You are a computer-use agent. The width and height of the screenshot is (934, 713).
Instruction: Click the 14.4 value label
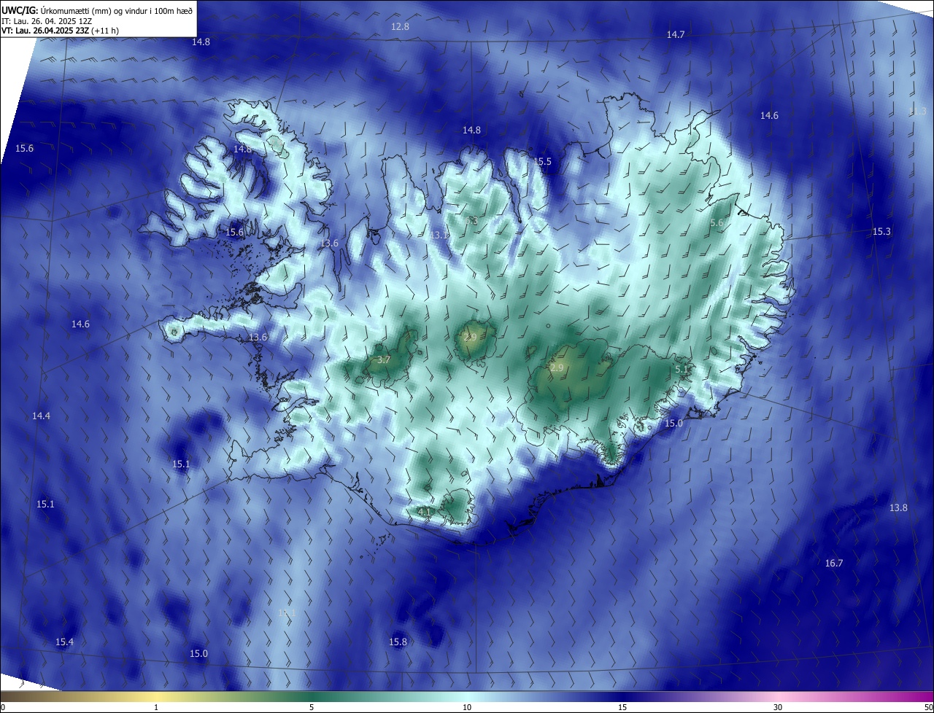pyautogui.click(x=41, y=416)
